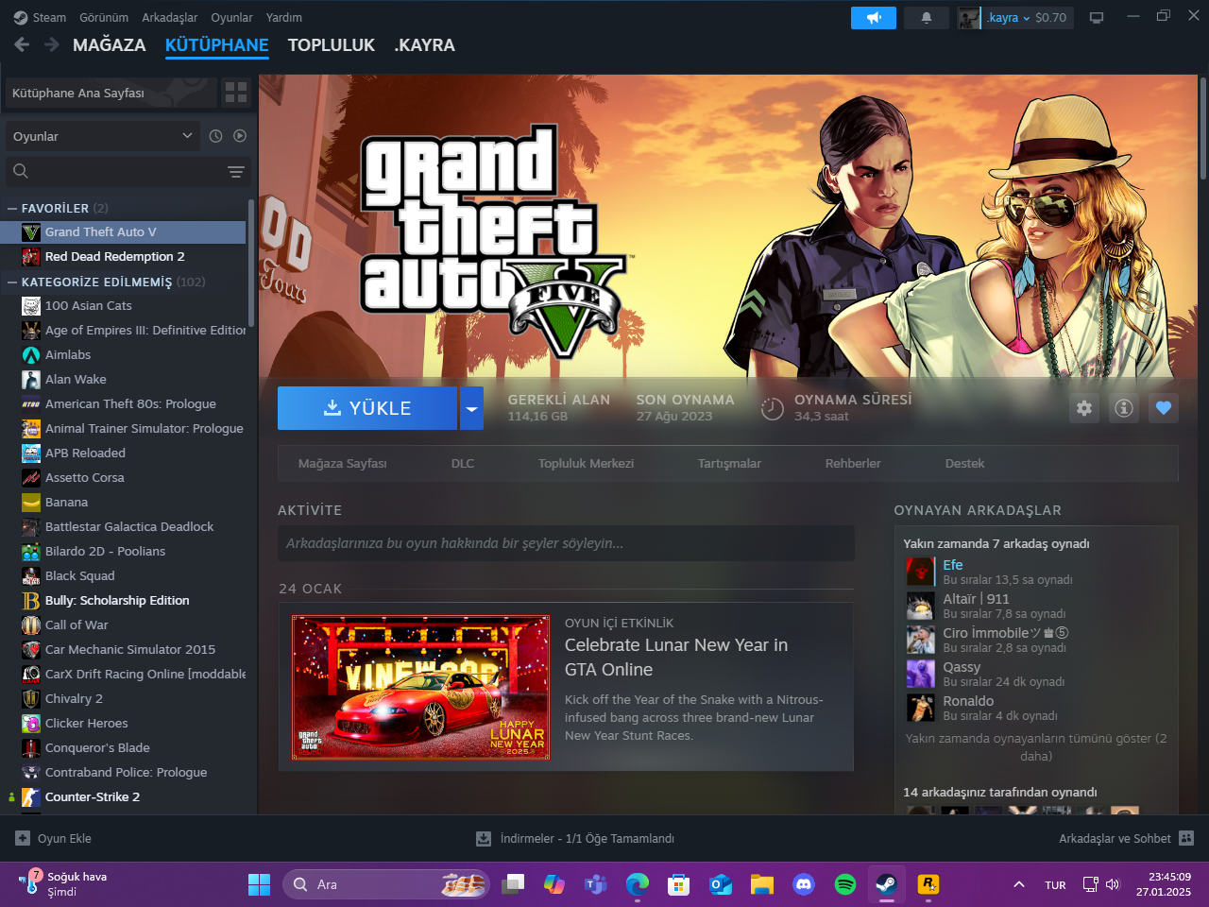Click the blue YÜKLE install button
This screenshot has width=1209, height=907.
click(367, 408)
